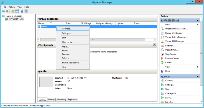The height and width of the screenshot is (108, 204).
Task: Click the Edit Disk pencil icon
Action: 162,46
